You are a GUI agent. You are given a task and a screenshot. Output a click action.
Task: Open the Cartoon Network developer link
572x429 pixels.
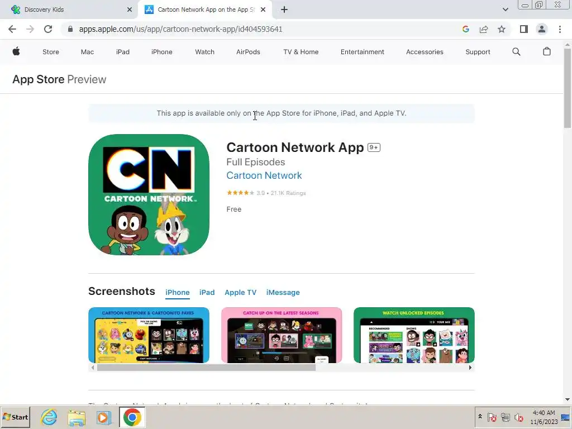(264, 175)
